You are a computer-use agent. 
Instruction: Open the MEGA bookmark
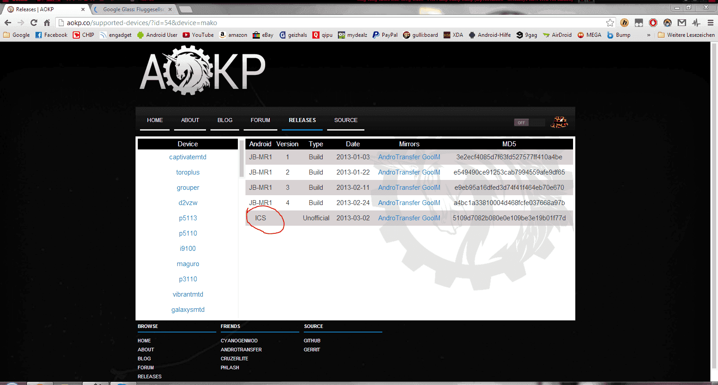[x=589, y=35]
